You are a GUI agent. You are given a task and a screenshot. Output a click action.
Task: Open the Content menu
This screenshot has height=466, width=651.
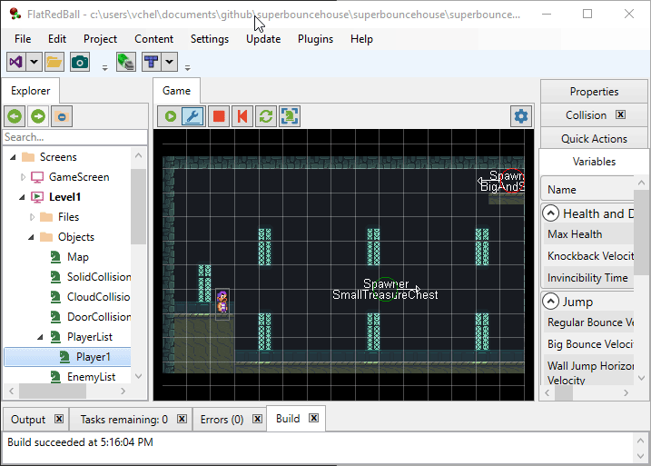[153, 39]
